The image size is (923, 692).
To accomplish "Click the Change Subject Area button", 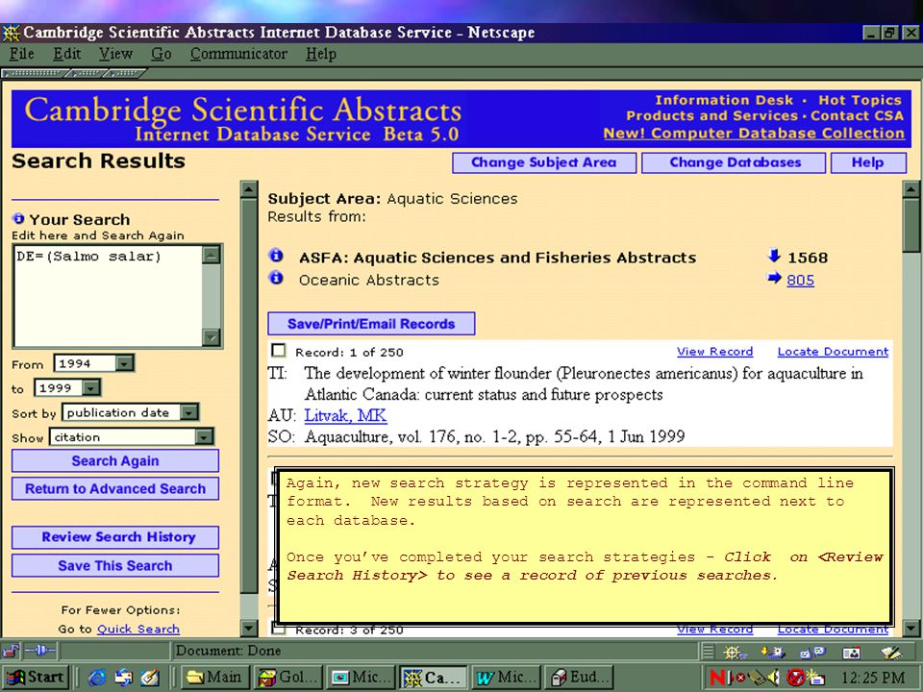I will click(544, 163).
